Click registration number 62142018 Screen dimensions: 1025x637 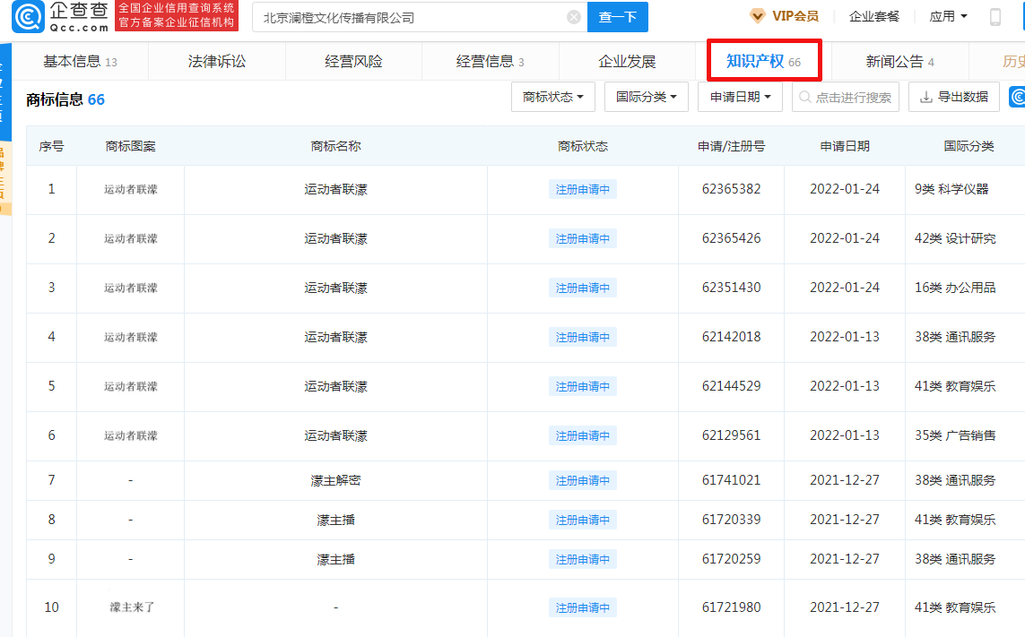tap(732, 337)
